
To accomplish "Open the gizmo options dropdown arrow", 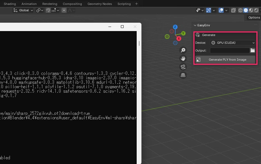I will [x=214, y=11].
